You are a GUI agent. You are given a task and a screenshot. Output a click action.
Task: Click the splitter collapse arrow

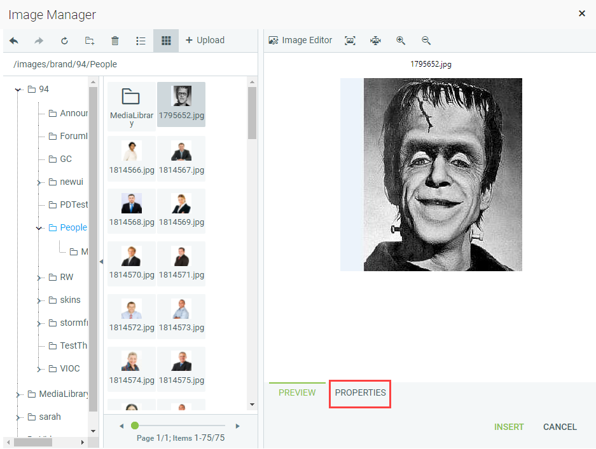pos(101,262)
